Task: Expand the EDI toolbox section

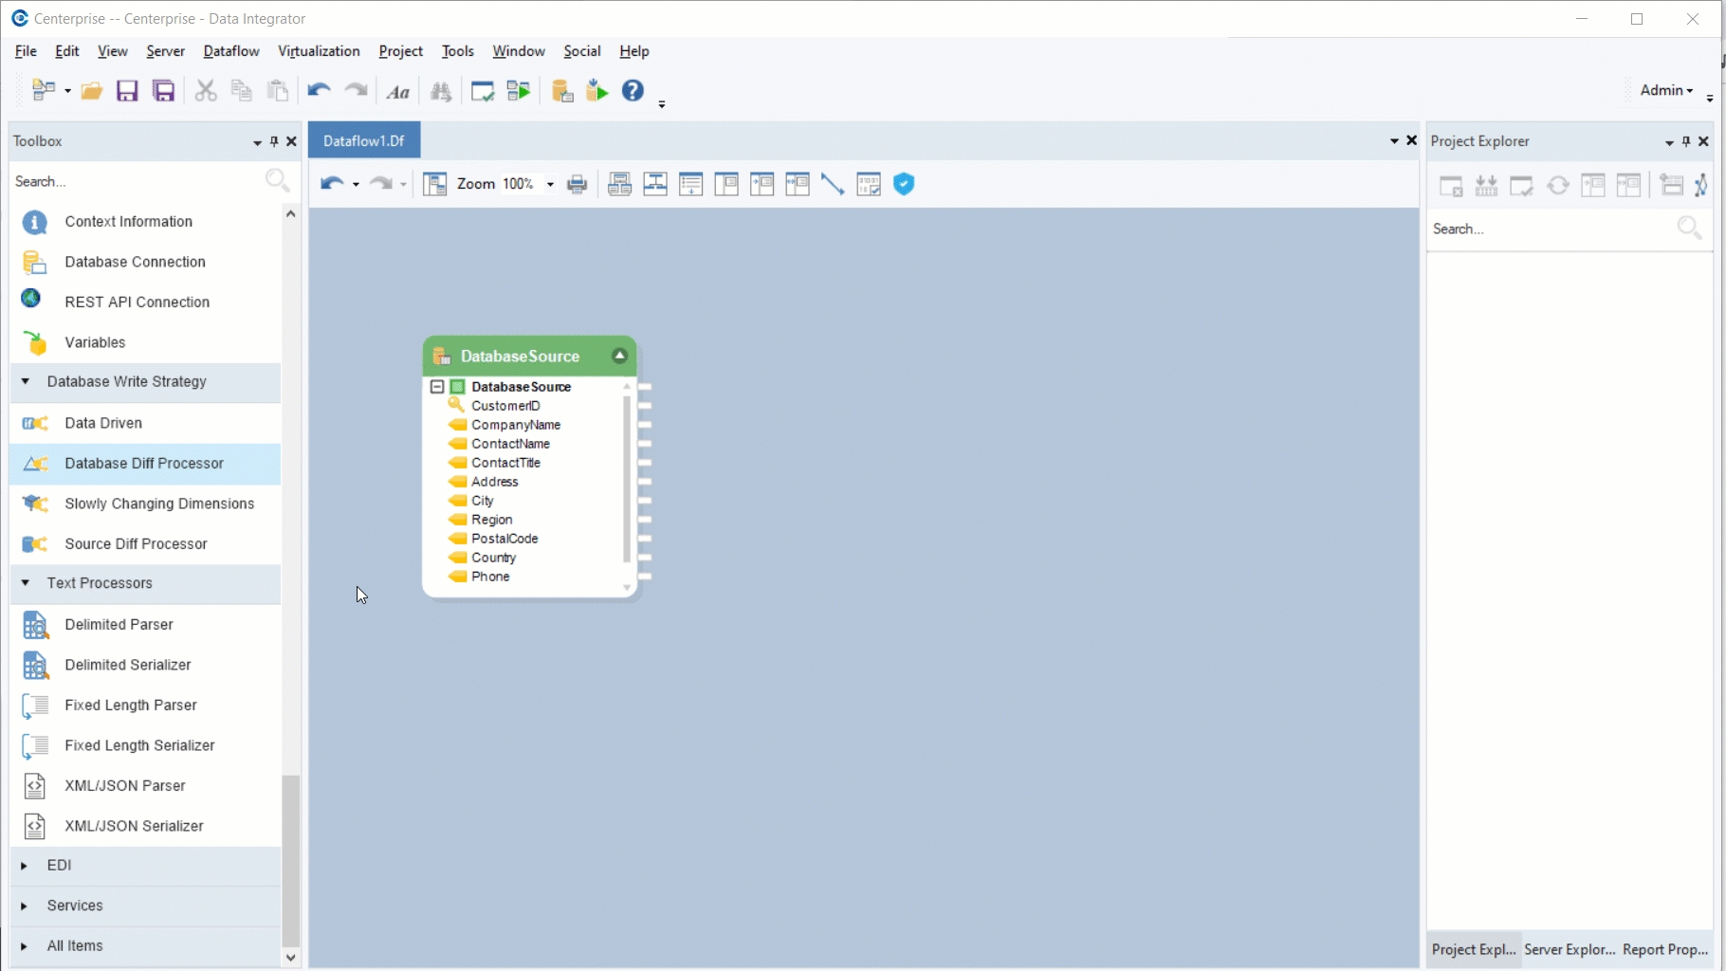Action: [25, 865]
